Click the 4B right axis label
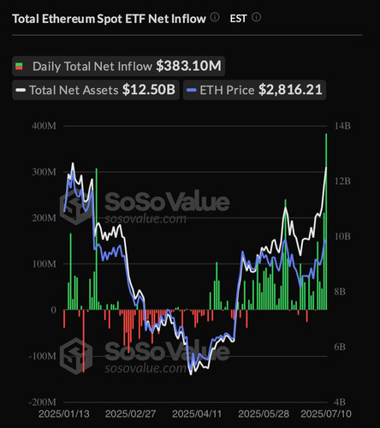Viewport: 380px width, 428px height. pos(340,402)
